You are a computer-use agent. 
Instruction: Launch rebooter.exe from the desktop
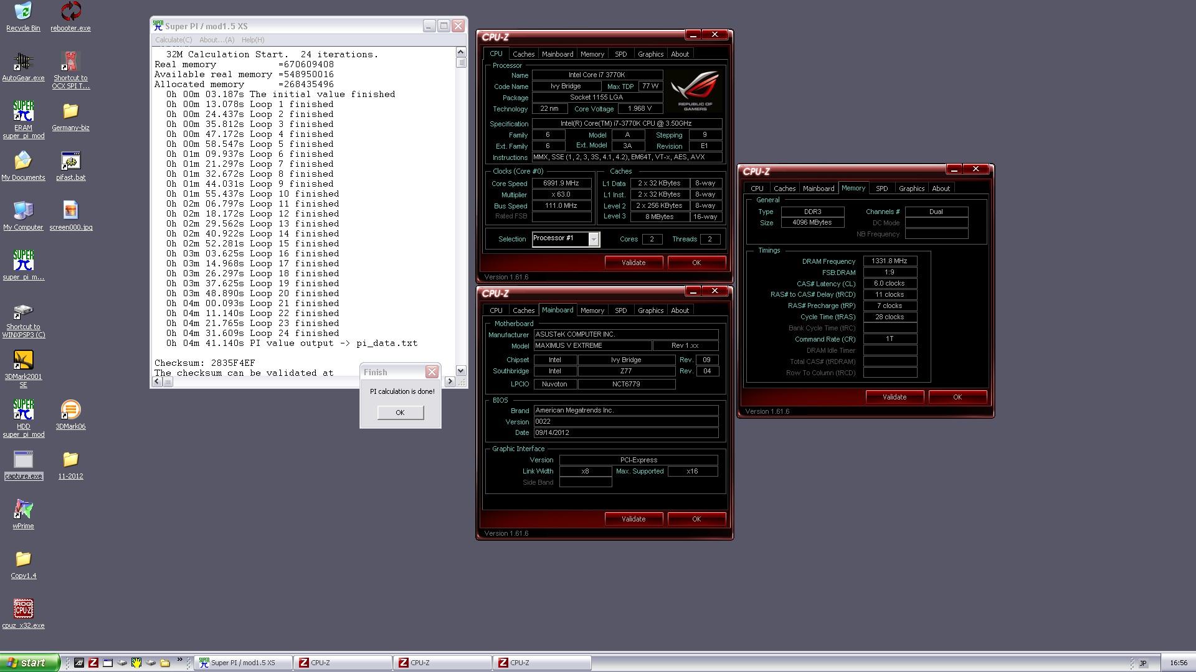coord(70,16)
